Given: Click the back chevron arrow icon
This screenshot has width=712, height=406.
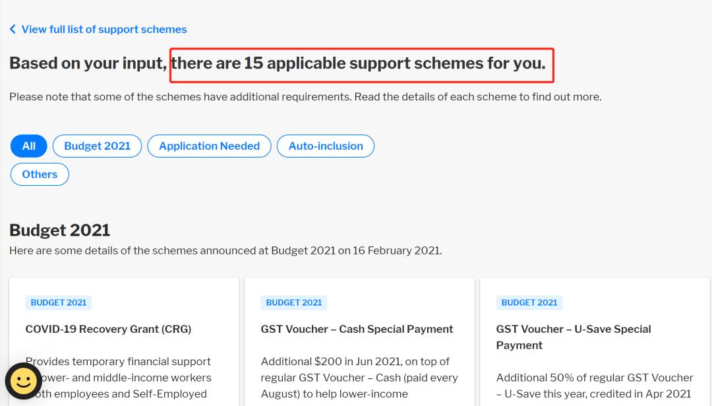Looking at the screenshot, I should tap(13, 30).
